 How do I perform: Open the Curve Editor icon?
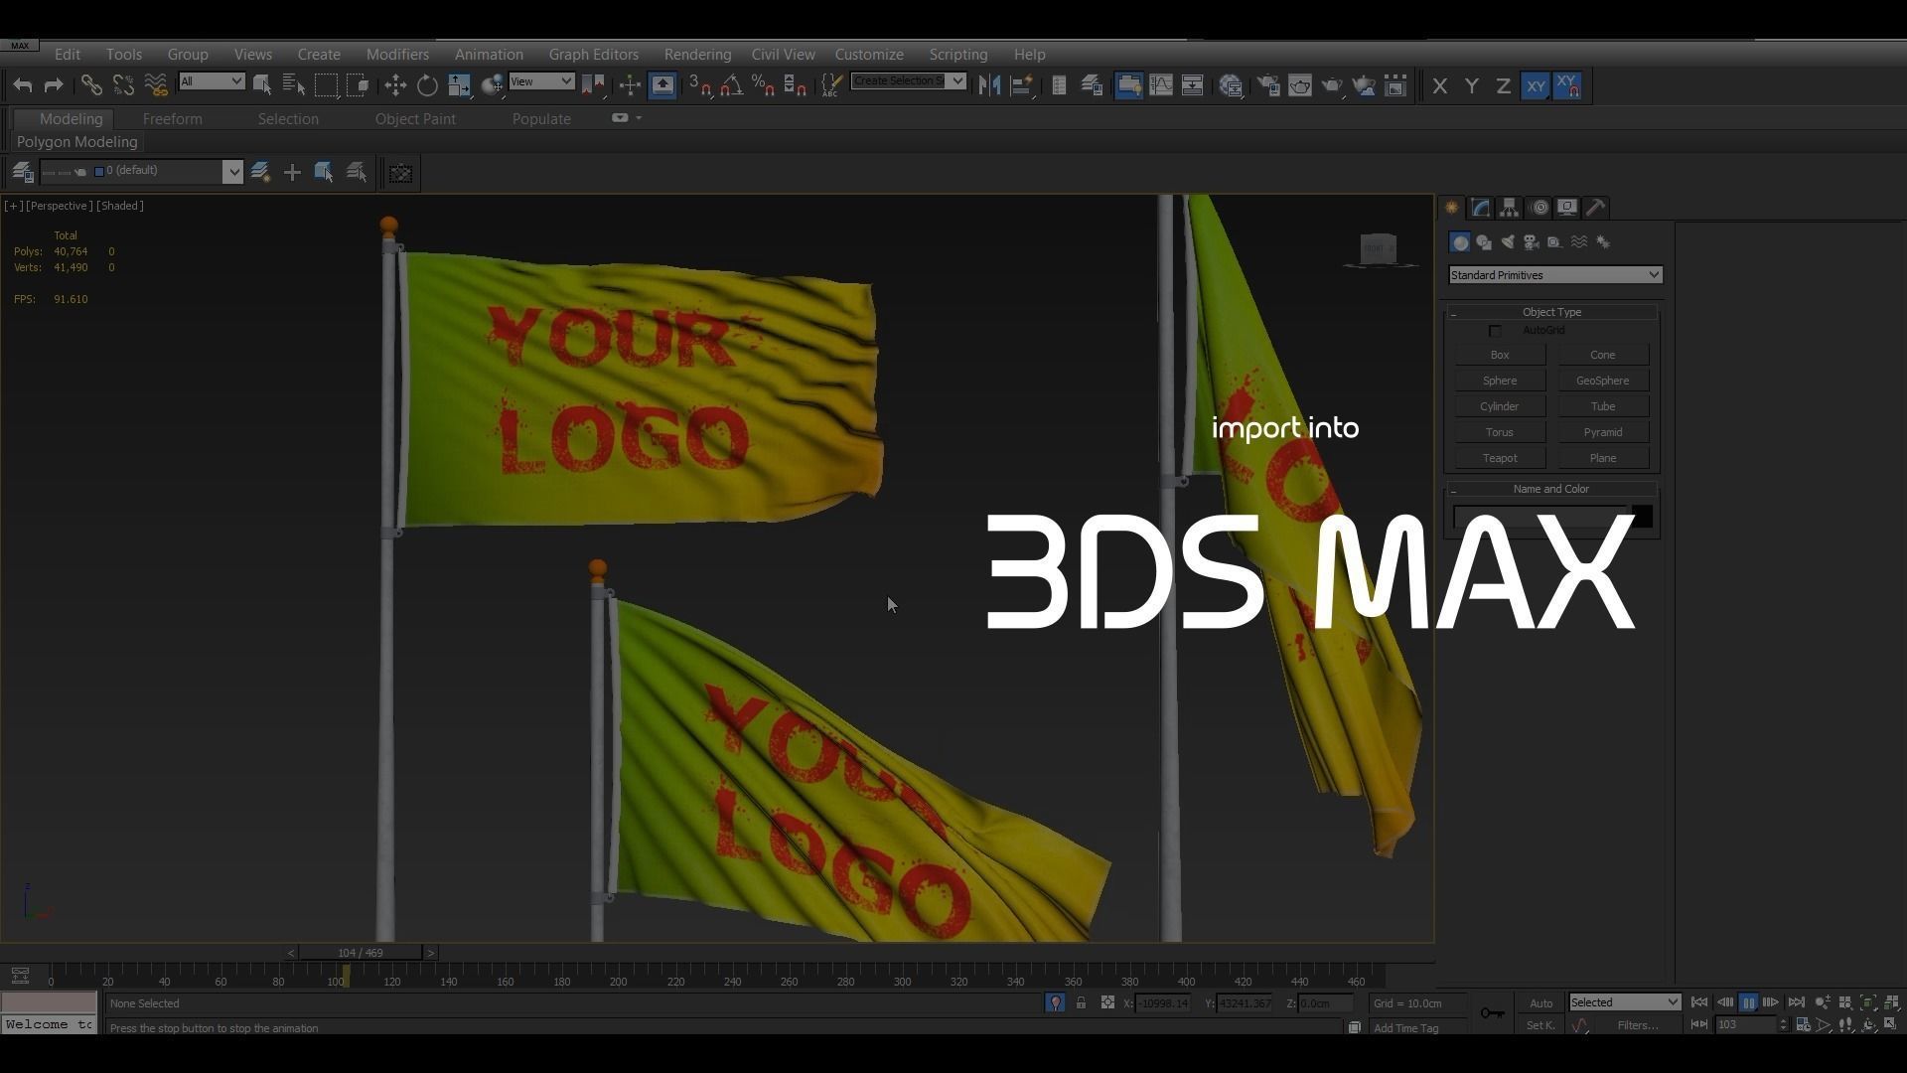pyautogui.click(x=1160, y=86)
